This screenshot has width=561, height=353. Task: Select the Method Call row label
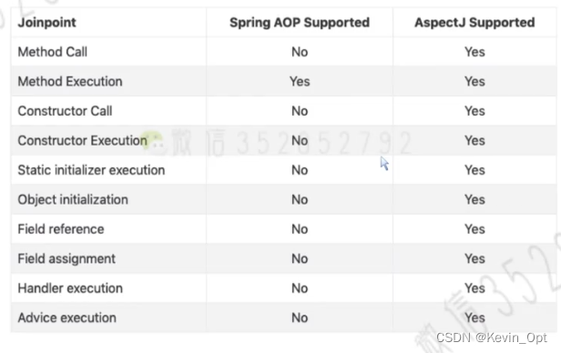(53, 52)
